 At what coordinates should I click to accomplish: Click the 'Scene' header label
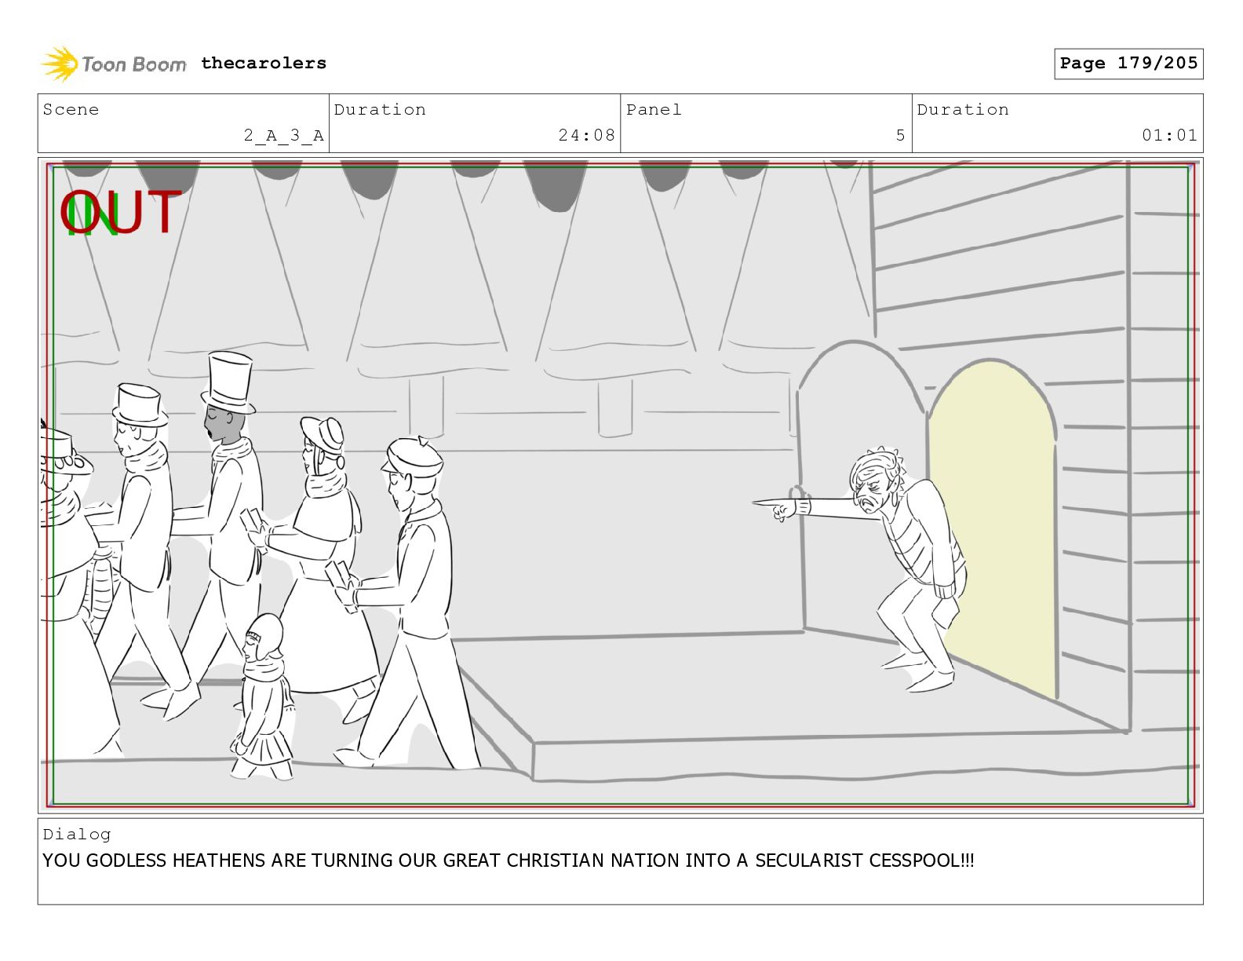[71, 109]
